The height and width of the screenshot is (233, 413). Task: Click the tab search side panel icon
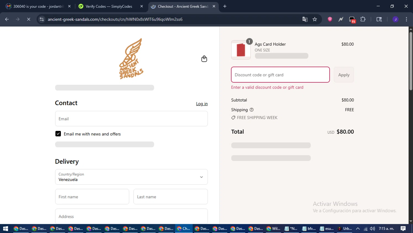tap(379, 19)
